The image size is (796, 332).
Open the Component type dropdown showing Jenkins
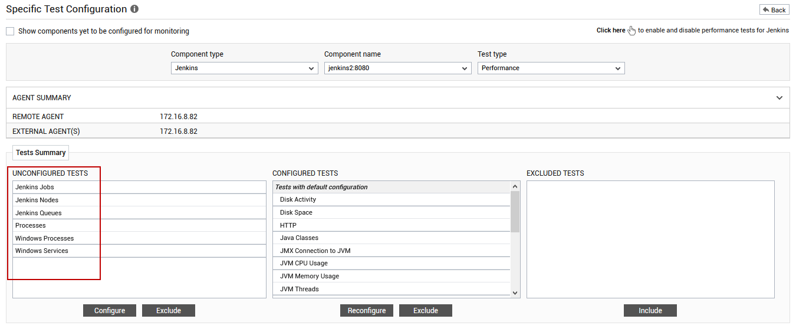(245, 68)
